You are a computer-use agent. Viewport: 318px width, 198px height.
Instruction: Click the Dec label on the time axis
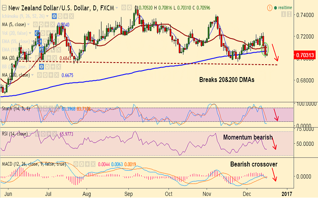pyautogui.click(x=247, y=194)
